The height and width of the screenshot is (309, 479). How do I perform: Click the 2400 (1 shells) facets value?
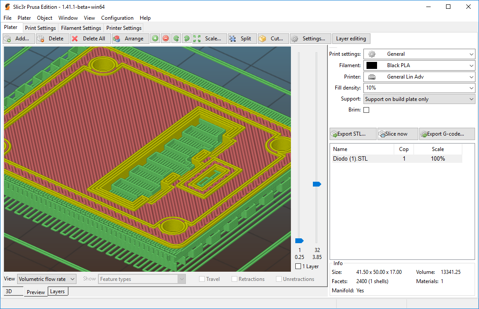coord(372,281)
